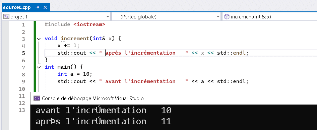Click the 'int a = 10;' line
This screenshot has height=130, width=317.
(x=75, y=74)
